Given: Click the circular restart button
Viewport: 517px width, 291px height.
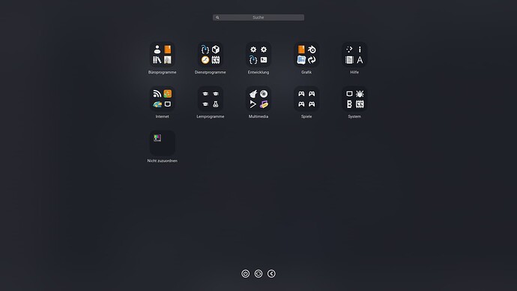Looking at the screenshot, I should point(258,274).
